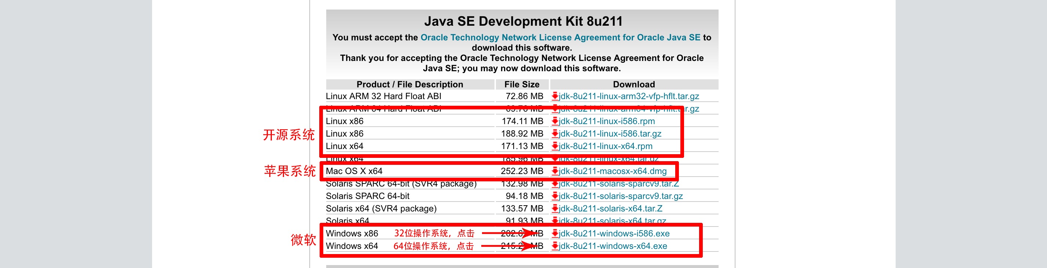Select the '72.86 MB' file size

coord(524,96)
